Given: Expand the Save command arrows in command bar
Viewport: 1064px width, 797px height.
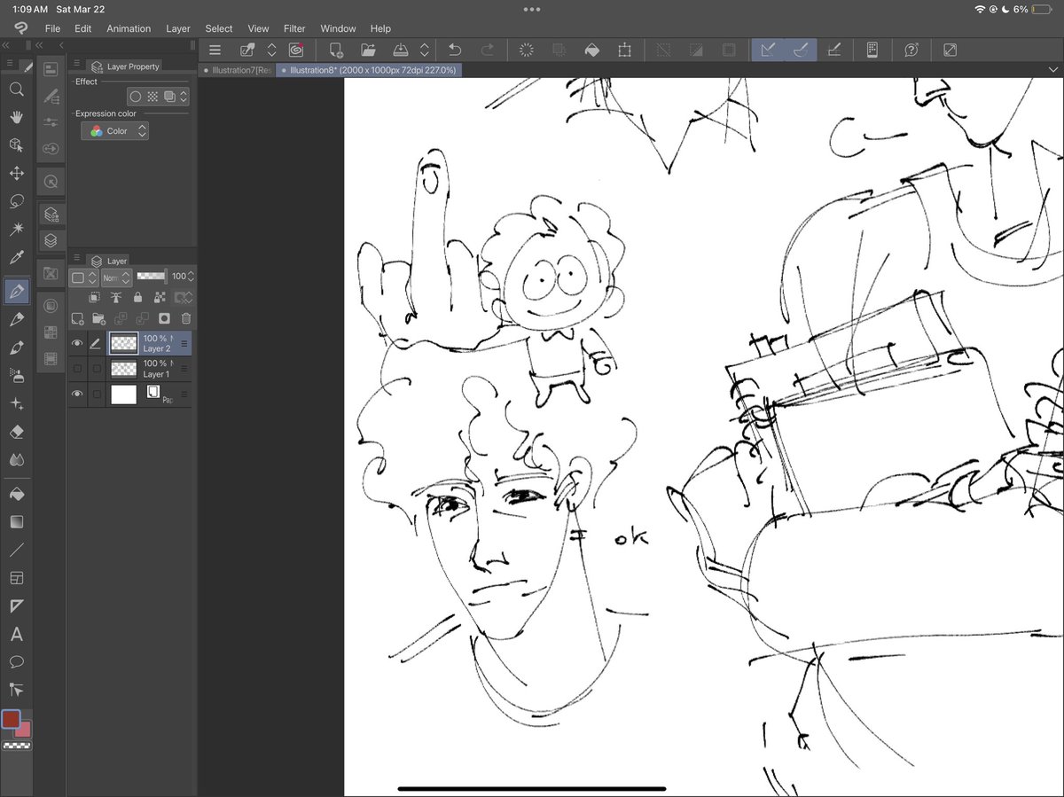Looking at the screenshot, I should tap(425, 51).
